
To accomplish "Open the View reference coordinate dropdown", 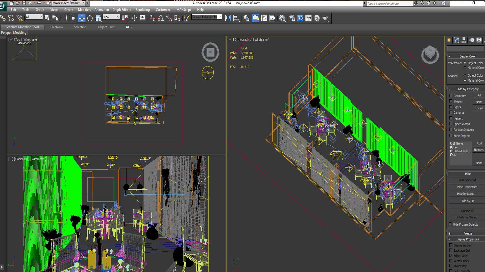I will pyautogui.click(x=111, y=17).
